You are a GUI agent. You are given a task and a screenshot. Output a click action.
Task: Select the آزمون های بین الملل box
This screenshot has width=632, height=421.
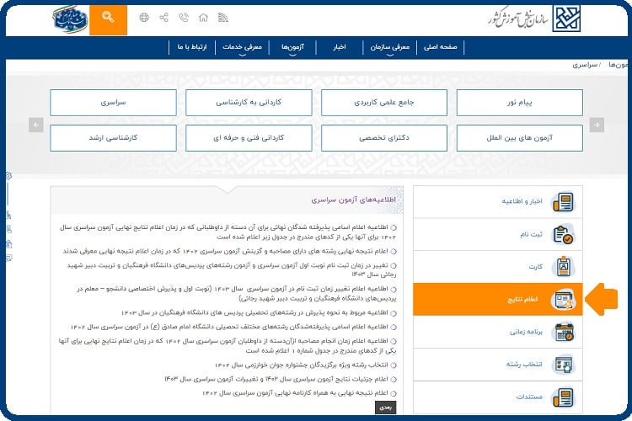pyautogui.click(x=520, y=138)
